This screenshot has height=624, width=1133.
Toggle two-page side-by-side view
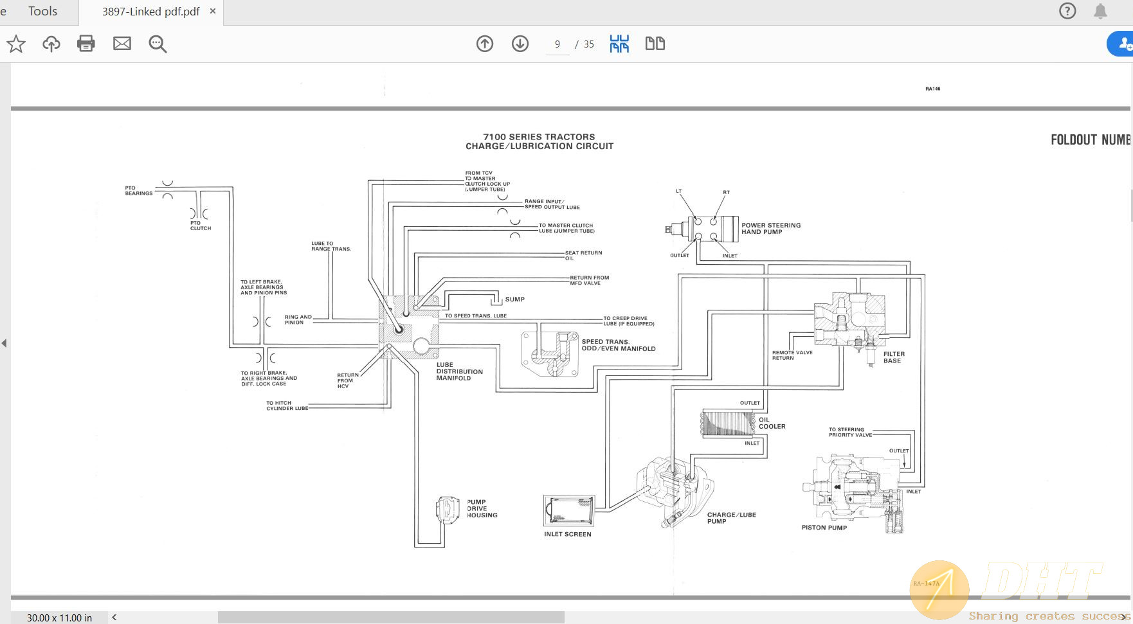pyautogui.click(x=655, y=44)
